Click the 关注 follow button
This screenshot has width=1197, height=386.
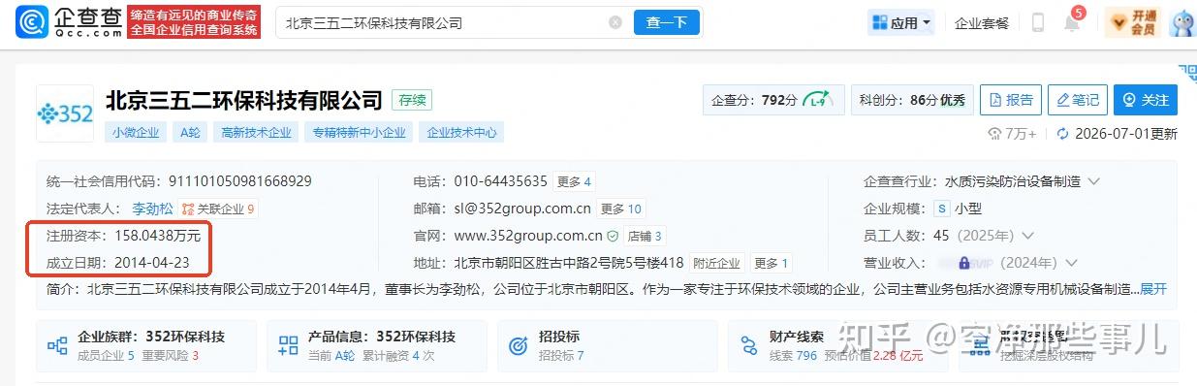coord(1145,100)
